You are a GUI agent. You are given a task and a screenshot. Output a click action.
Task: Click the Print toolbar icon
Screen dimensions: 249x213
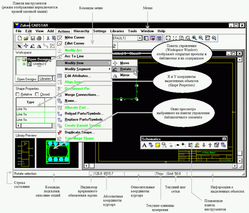click(x=39, y=38)
